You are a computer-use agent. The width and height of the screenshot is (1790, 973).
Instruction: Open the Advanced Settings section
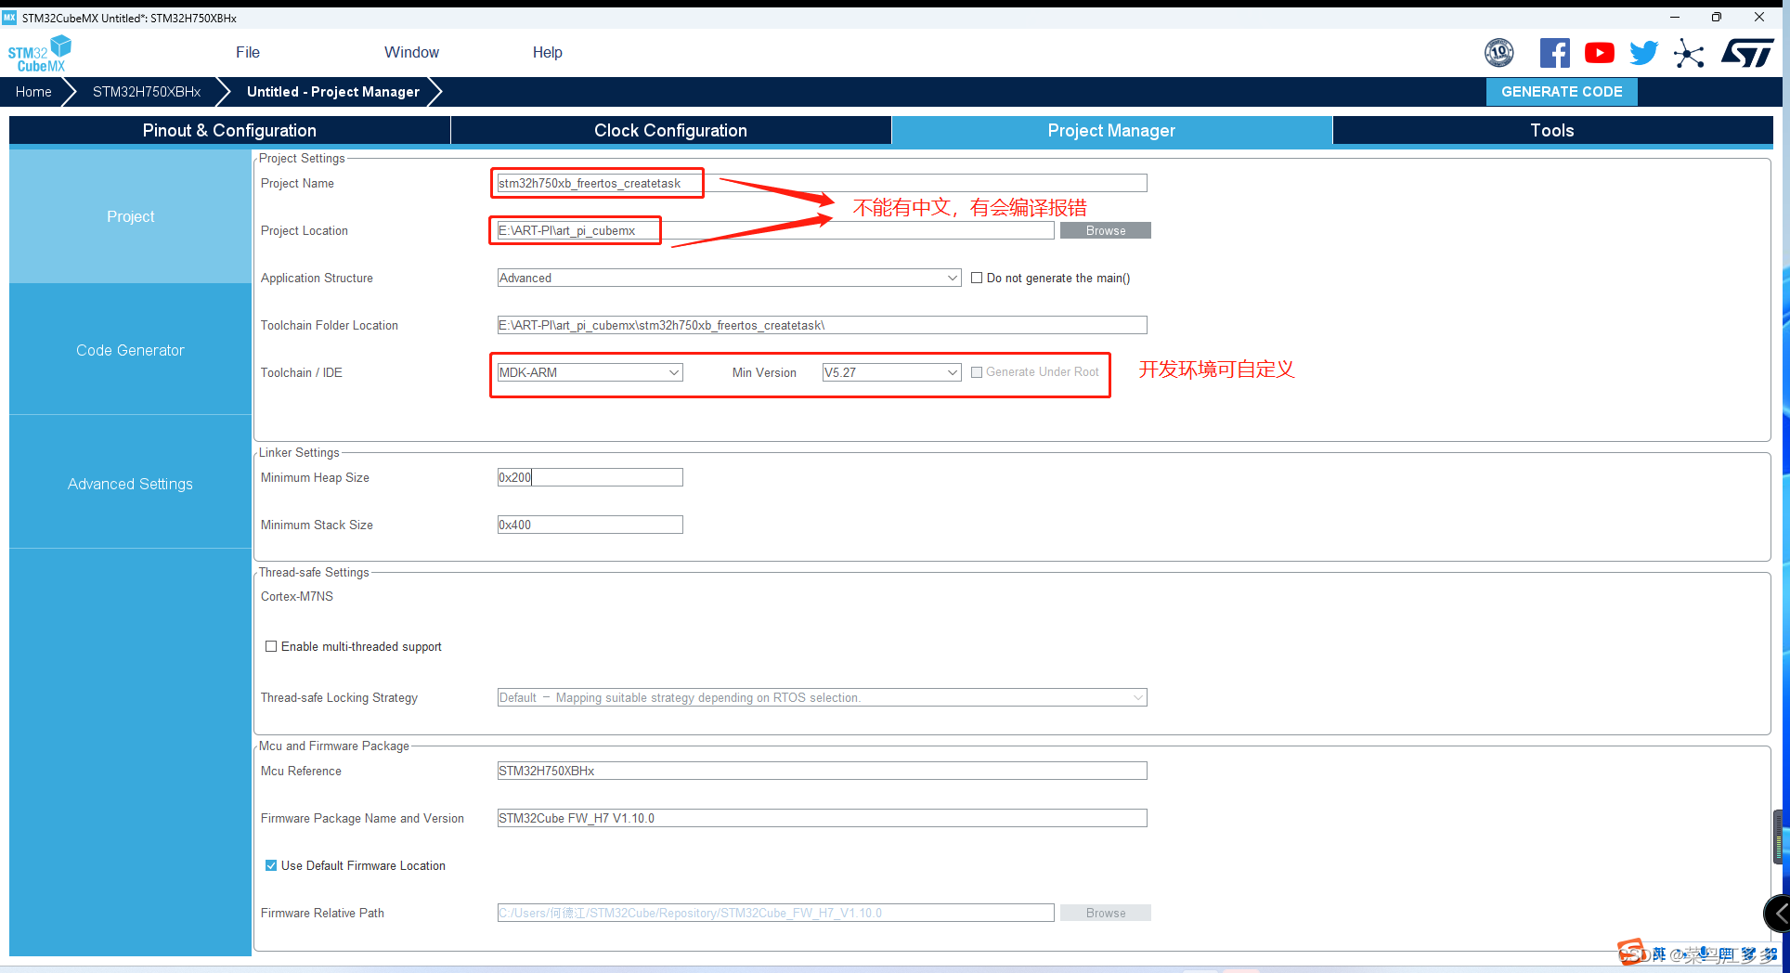point(130,484)
